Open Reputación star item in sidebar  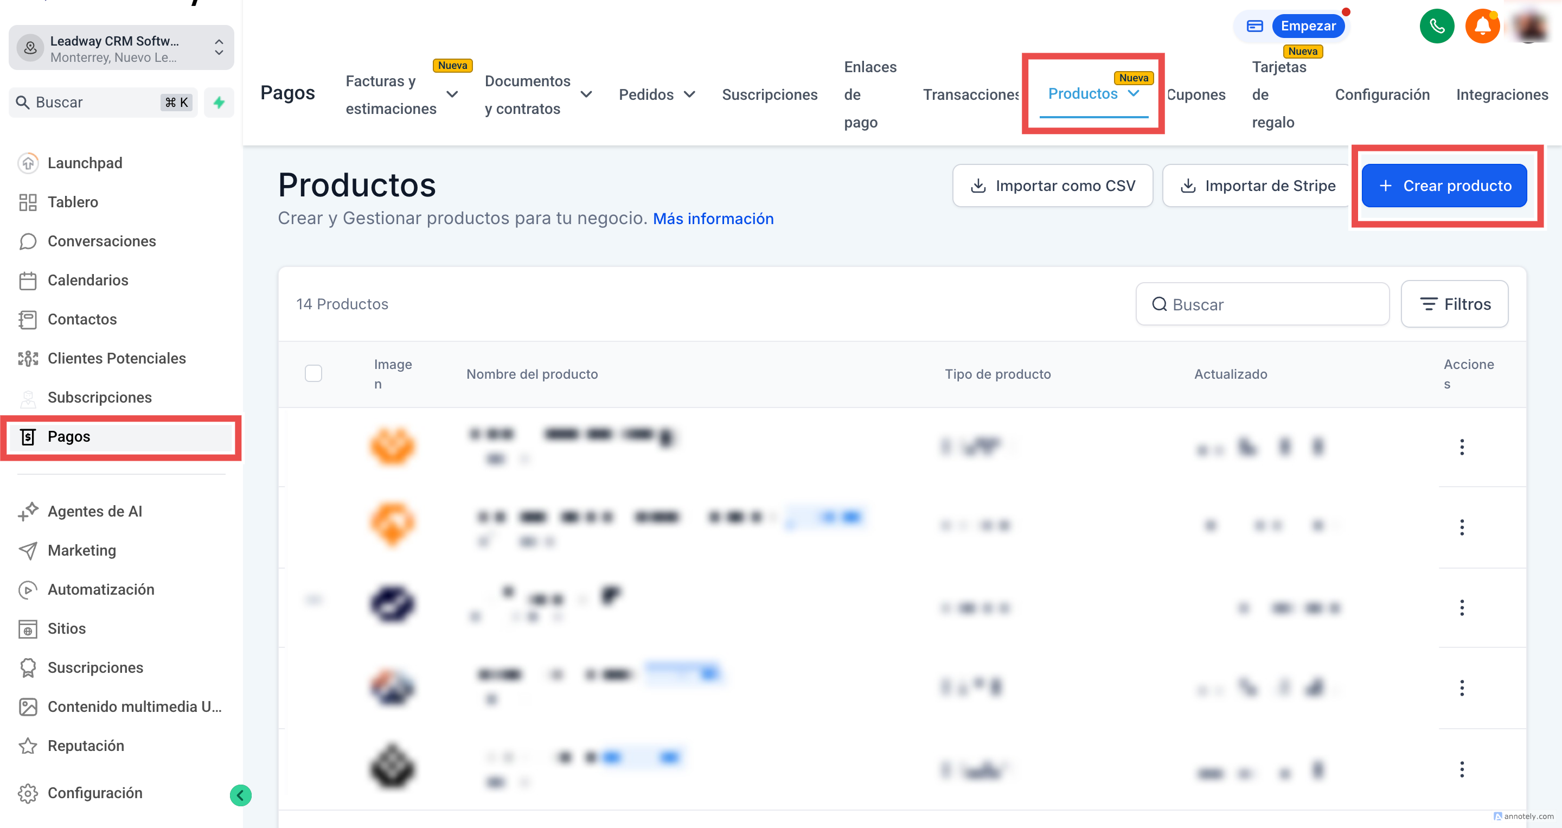pyautogui.click(x=86, y=746)
